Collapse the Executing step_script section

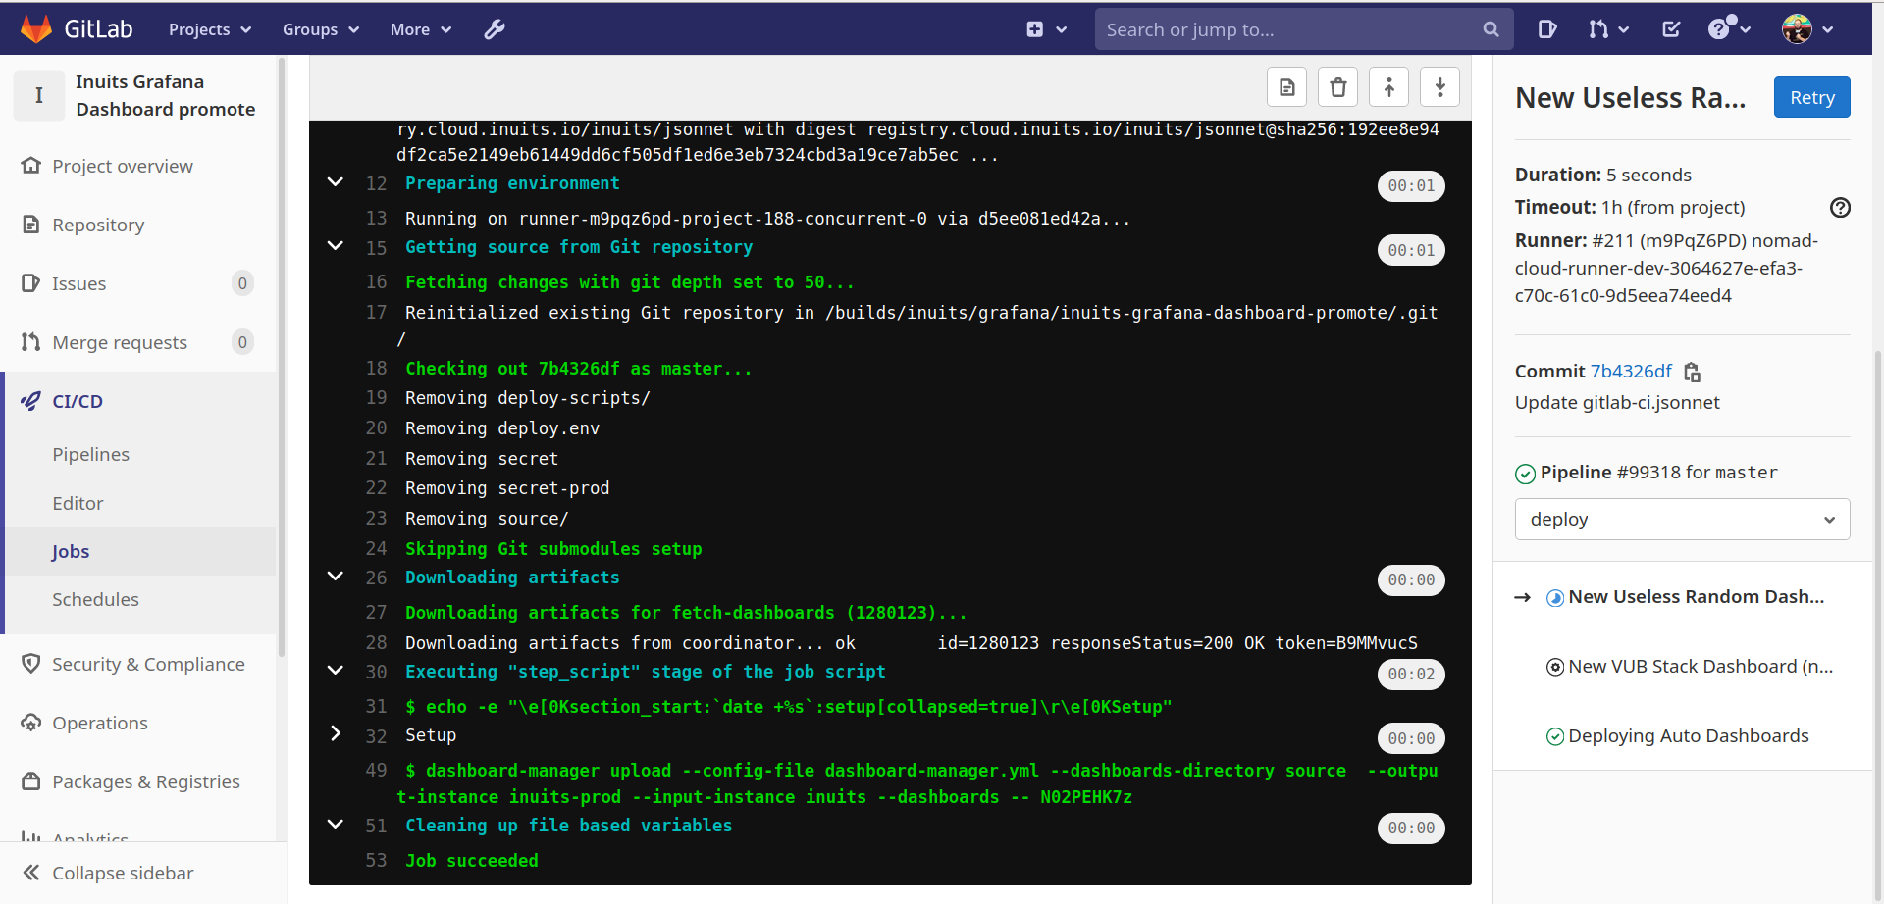click(x=336, y=671)
